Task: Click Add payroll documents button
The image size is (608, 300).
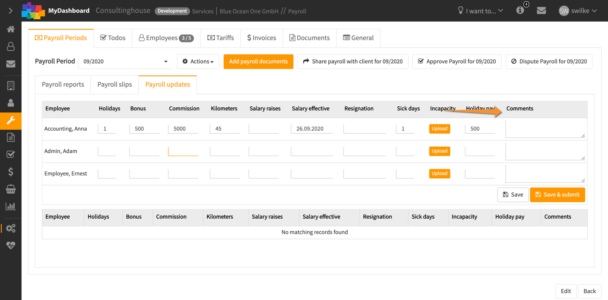Action: (x=258, y=61)
